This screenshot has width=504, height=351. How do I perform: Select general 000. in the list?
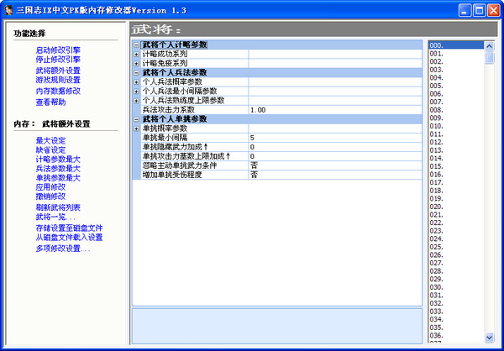pyautogui.click(x=456, y=45)
